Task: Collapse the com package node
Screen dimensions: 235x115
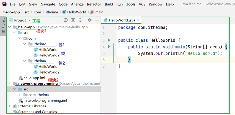Action: pos(20,38)
